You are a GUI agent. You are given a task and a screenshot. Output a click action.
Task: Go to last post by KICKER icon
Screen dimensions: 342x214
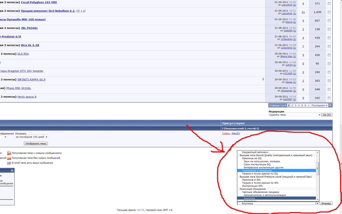point(295,73)
